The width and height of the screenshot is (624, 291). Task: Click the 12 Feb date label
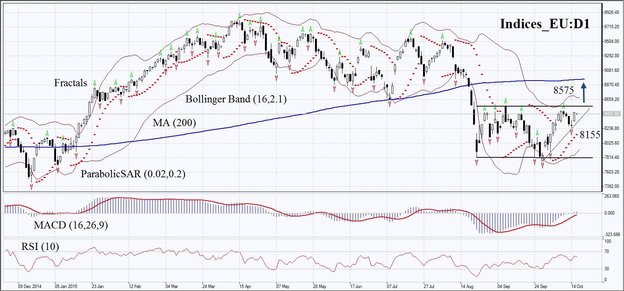click(135, 286)
